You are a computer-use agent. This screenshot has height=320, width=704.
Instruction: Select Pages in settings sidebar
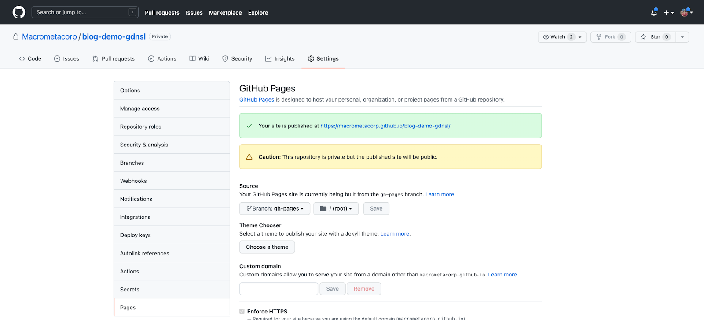(x=172, y=308)
